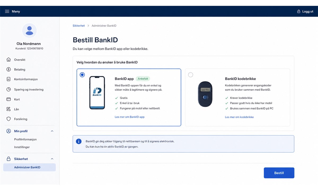Click the Kundeid 12345678910 text
Viewport: 318px width, 191px height.
click(29, 49)
